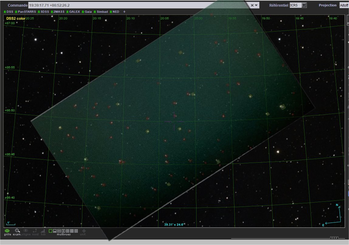Click the +87:00 declination grid label
The width and height of the screenshot is (349, 245).
pos(10,23)
